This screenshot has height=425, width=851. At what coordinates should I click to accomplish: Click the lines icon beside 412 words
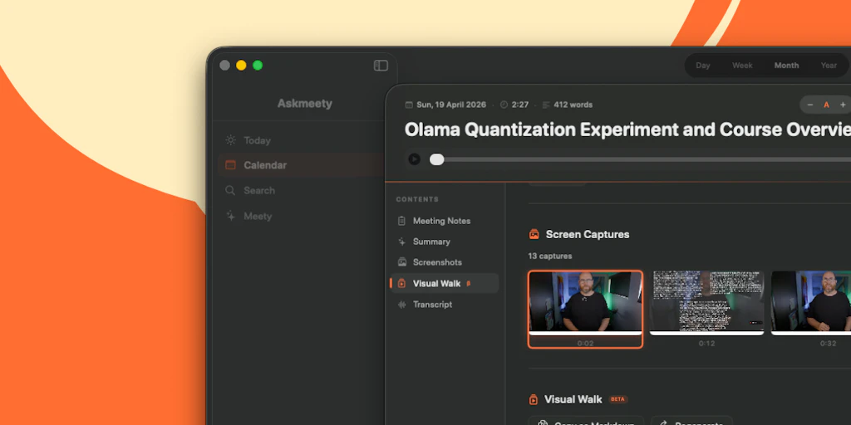pyautogui.click(x=546, y=105)
